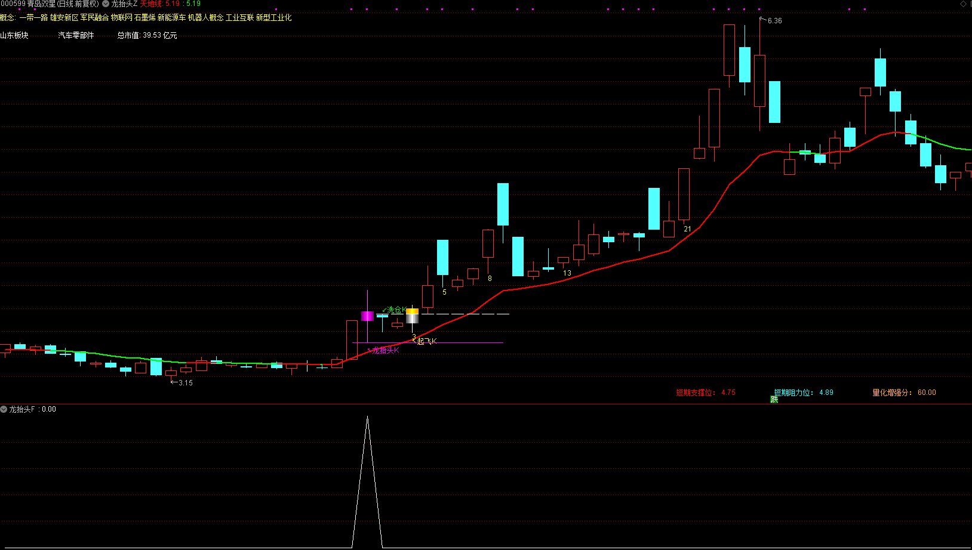Click the 龙抬头F spike peak in the sub-chart
The image size is (972, 550).
tap(367, 418)
